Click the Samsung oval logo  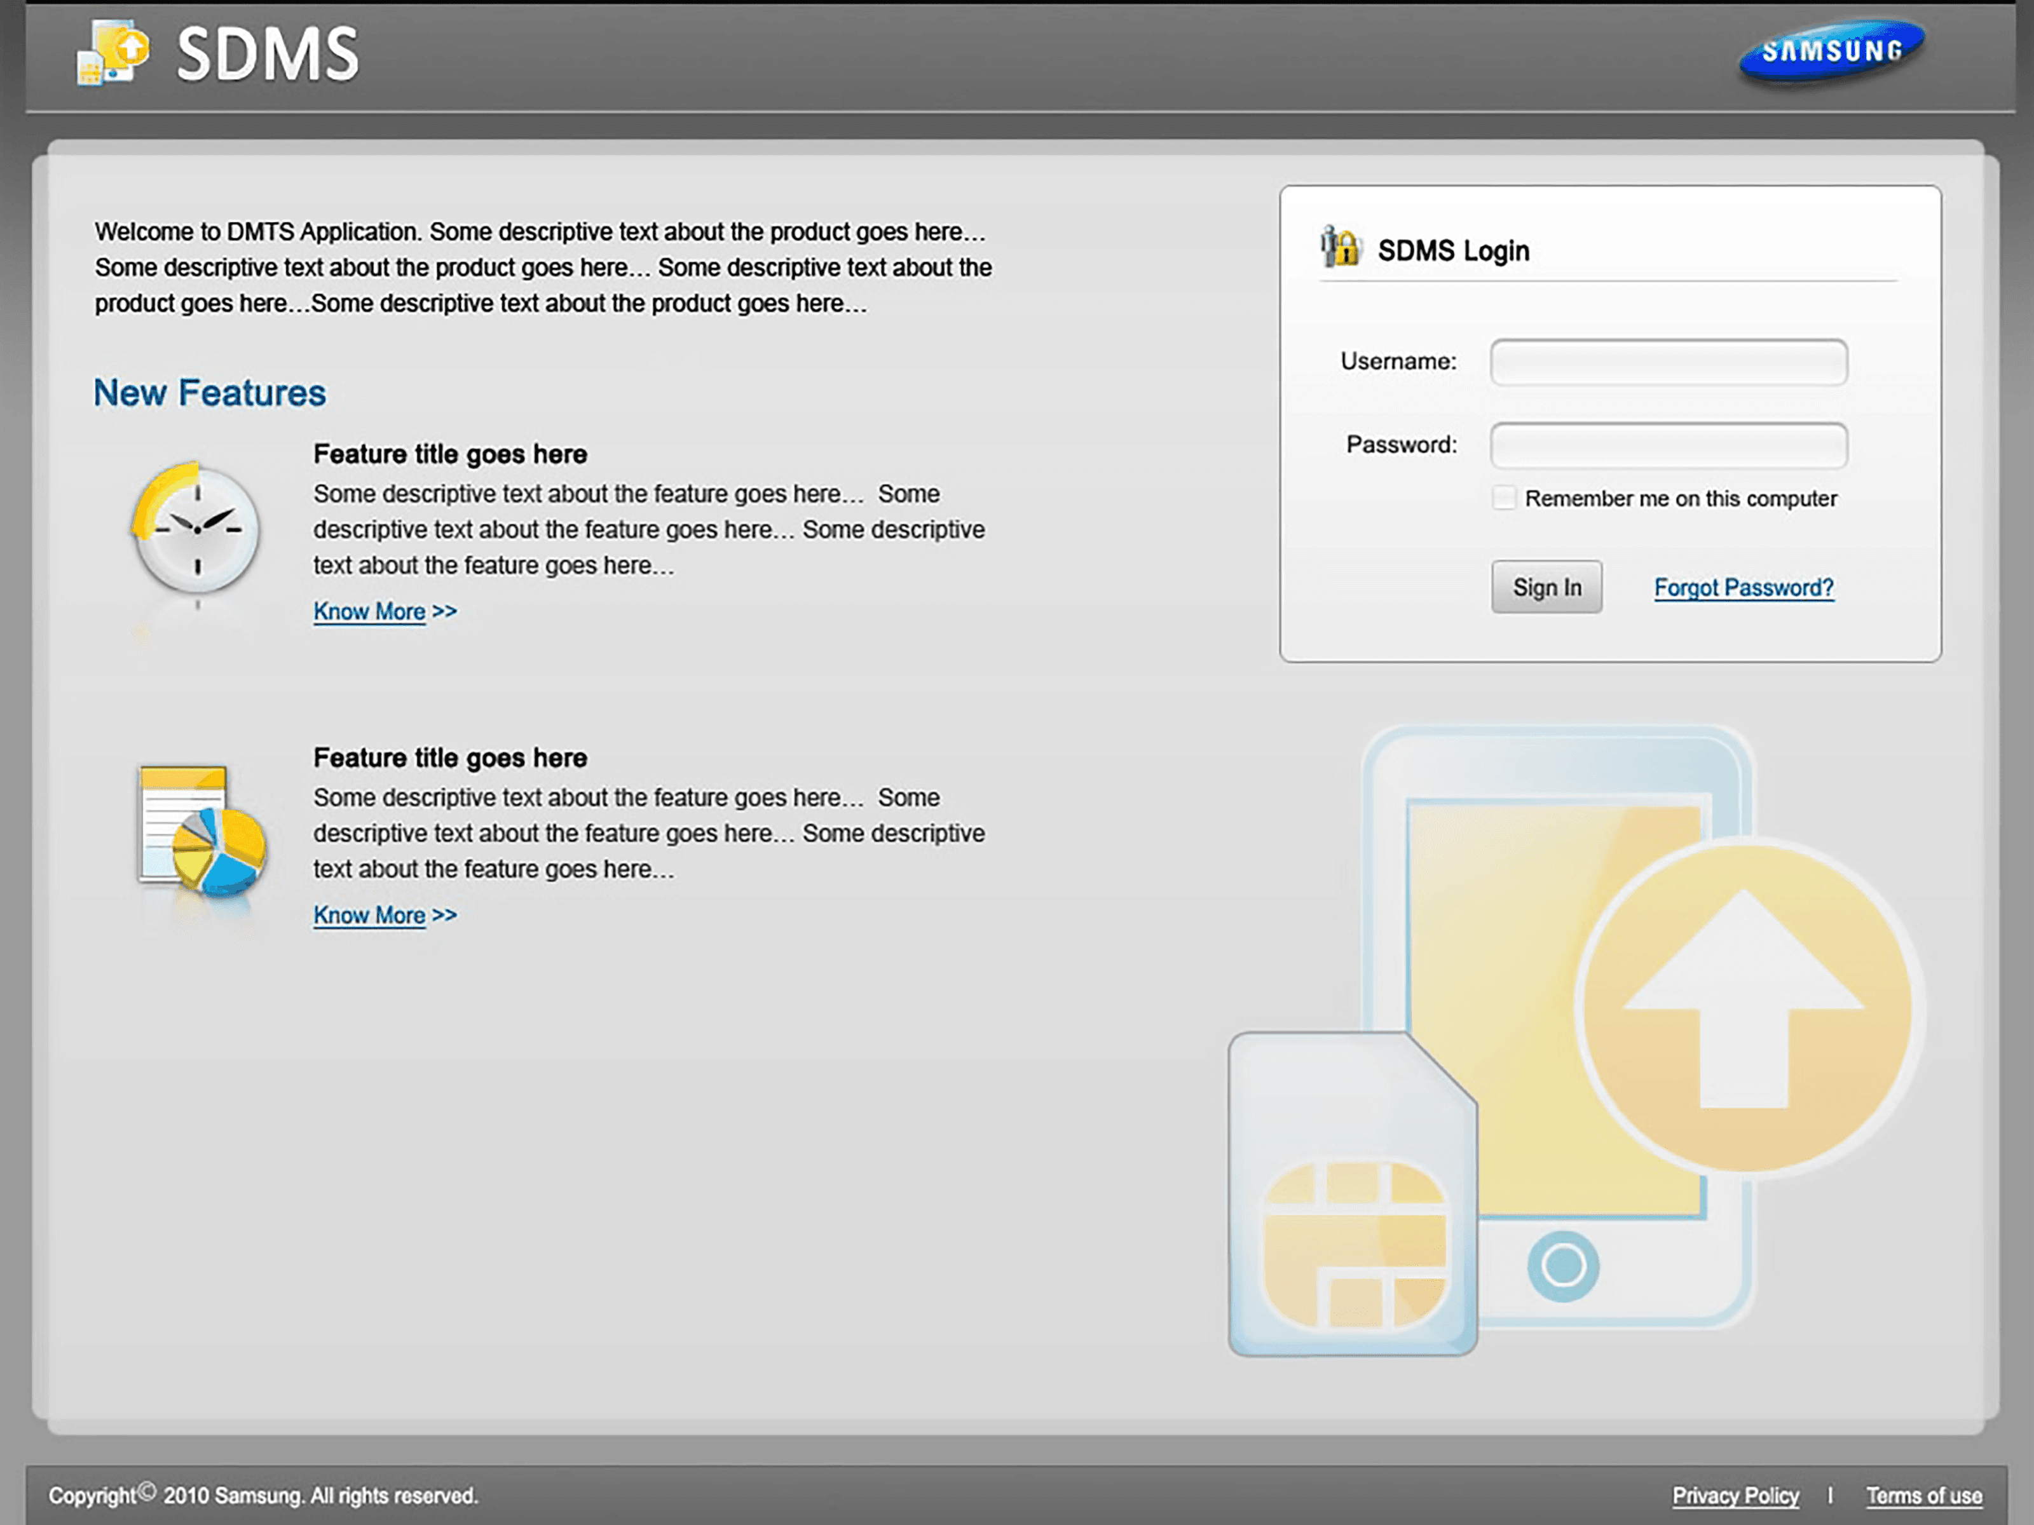tap(1831, 51)
